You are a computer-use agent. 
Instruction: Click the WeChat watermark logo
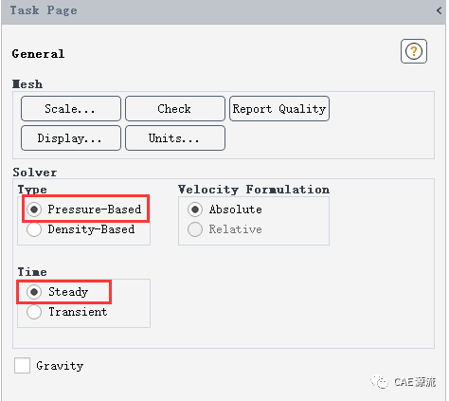coord(379,382)
